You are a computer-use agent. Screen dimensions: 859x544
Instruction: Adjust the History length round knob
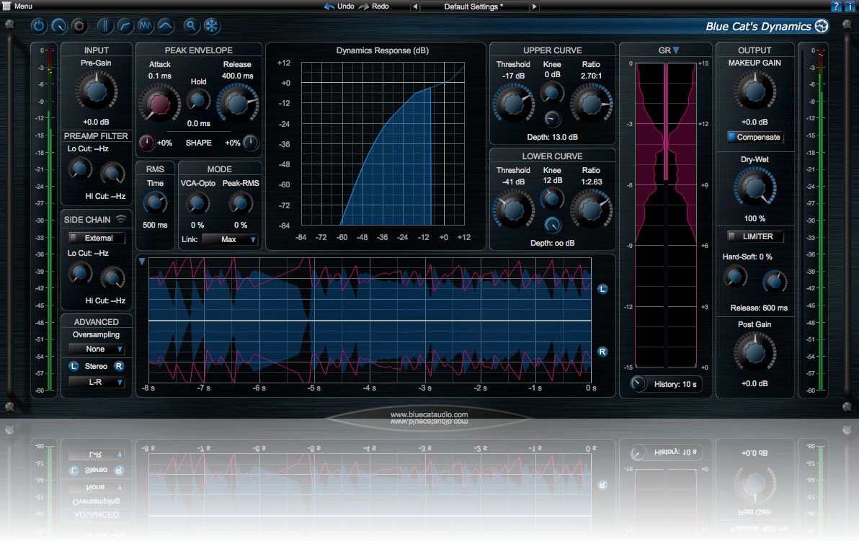point(638,383)
